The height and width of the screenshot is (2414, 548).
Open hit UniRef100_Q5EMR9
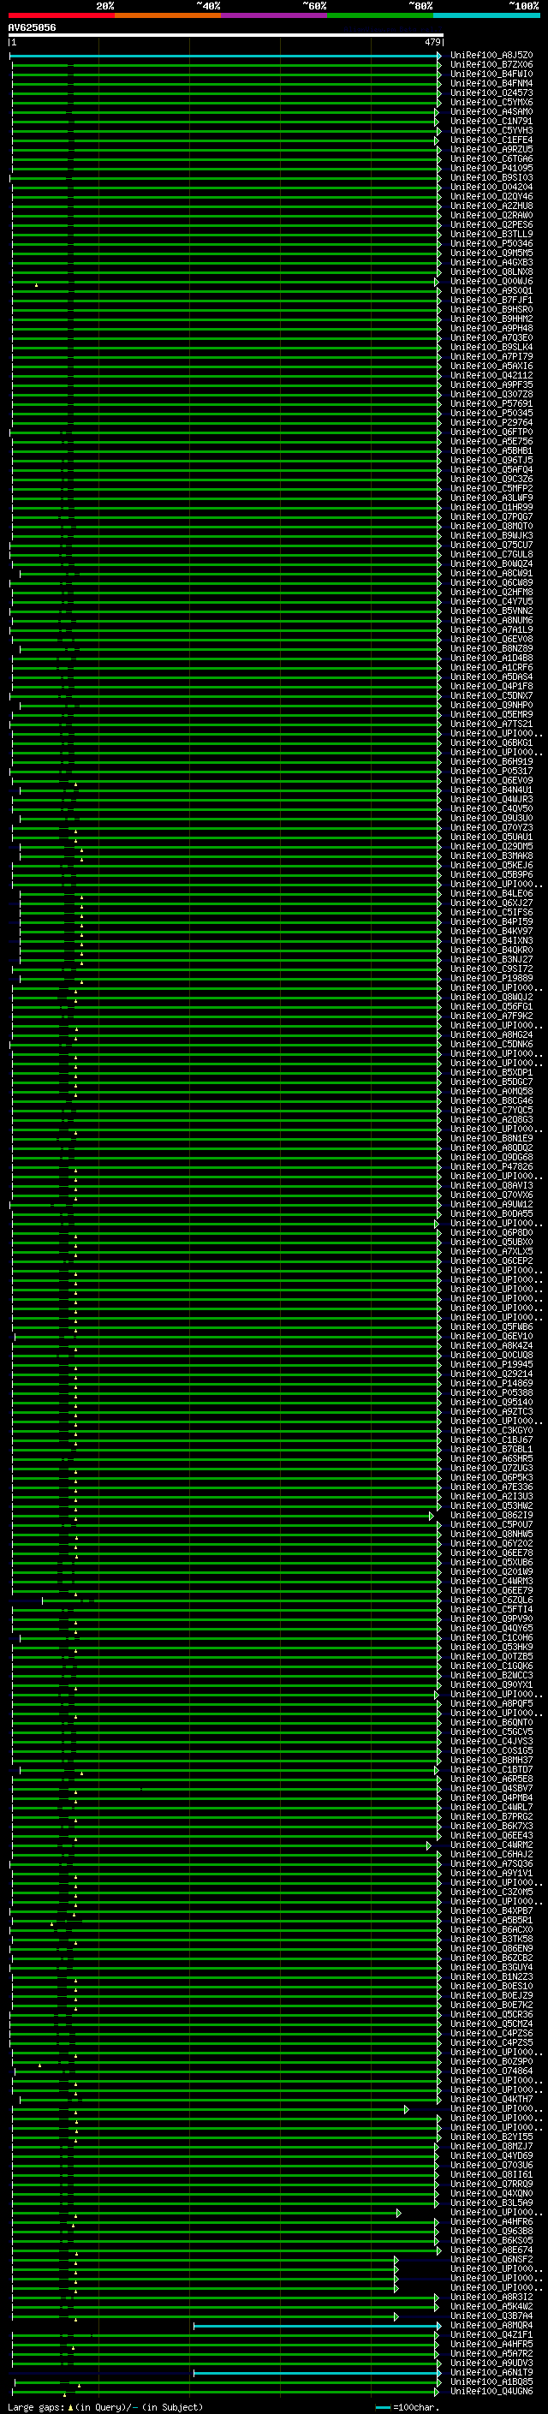tap(491, 714)
